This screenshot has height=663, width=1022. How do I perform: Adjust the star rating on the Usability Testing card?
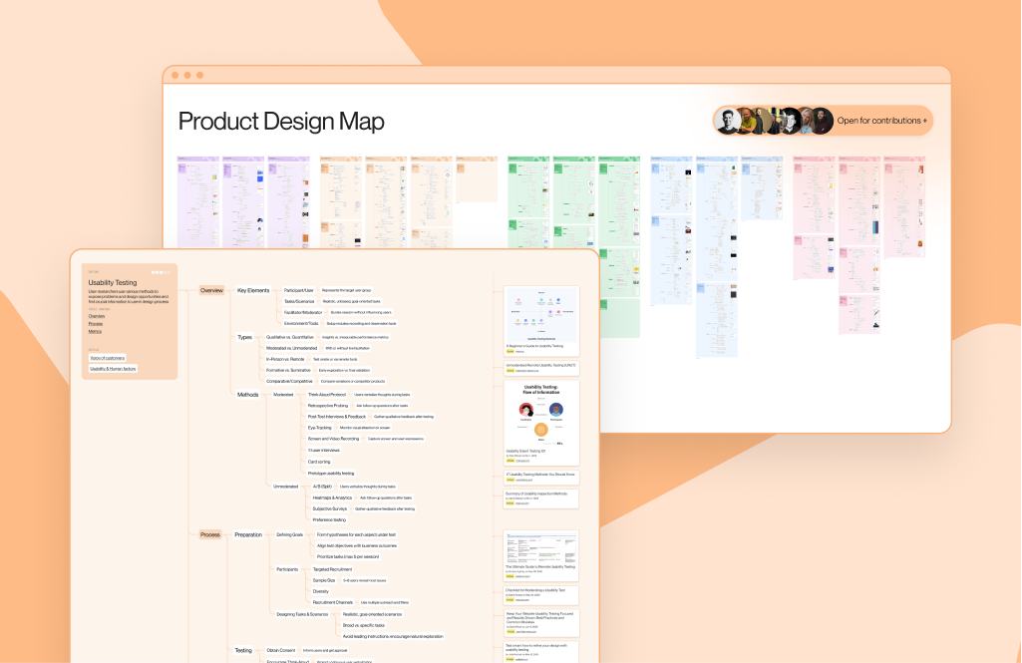(161, 271)
